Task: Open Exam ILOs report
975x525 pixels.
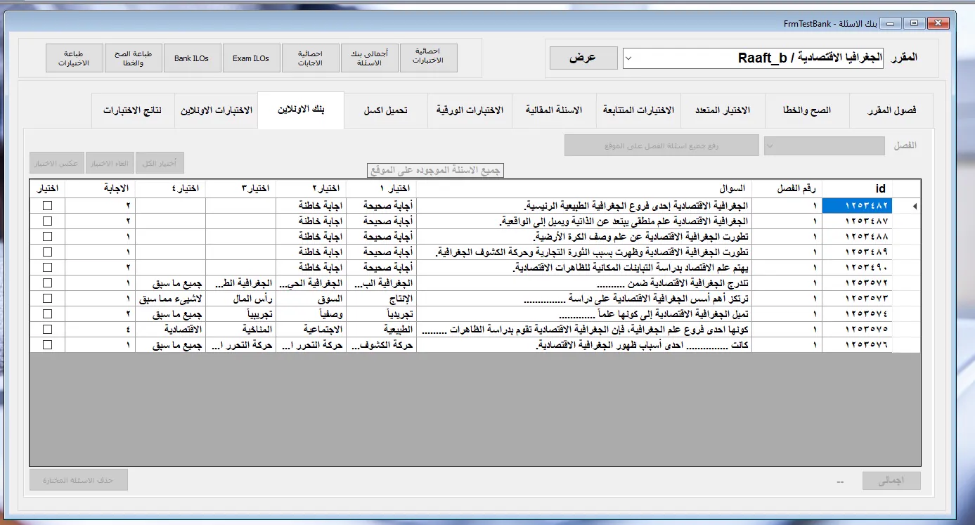Action: click(x=251, y=58)
